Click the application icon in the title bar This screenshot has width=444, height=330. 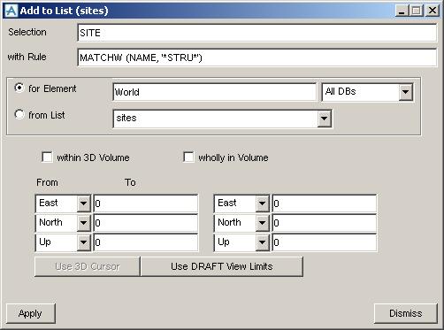(x=11, y=11)
